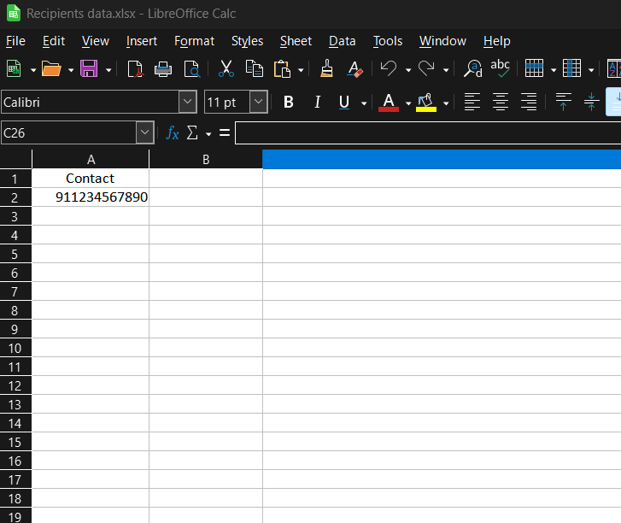Toggle underline formatting
Viewport: 621px width, 523px height.
pos(344,103)
